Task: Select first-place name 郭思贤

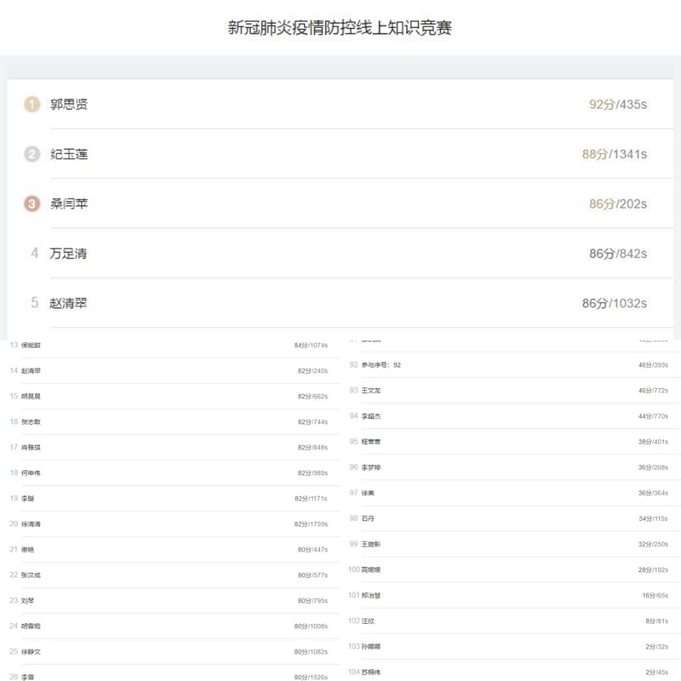Action: 69,105
